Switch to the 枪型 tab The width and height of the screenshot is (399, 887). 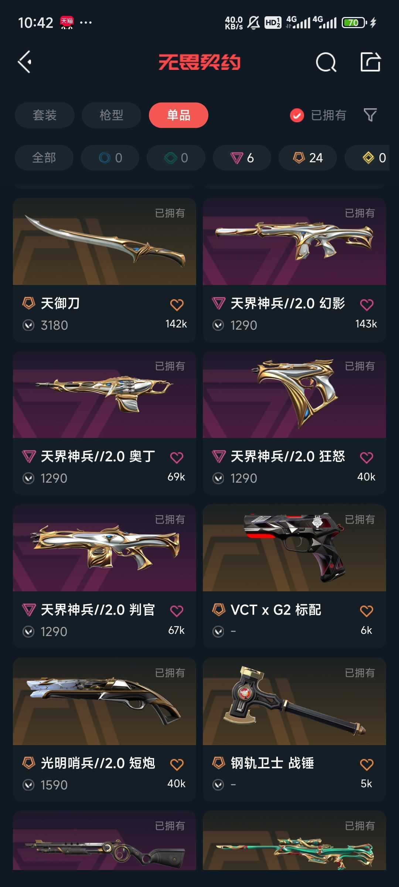click(112, 115)
